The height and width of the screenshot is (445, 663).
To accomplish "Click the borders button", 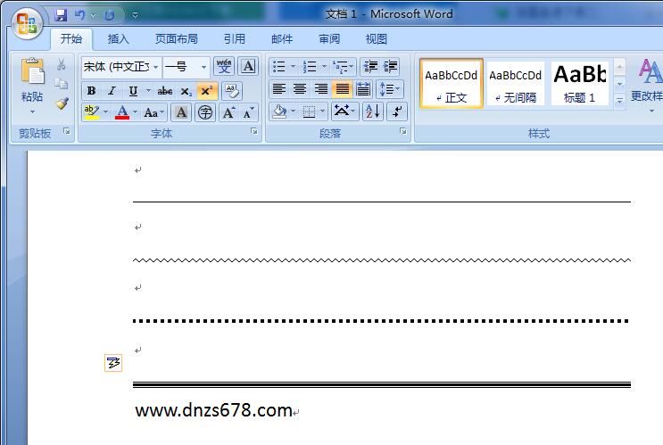I will [309, 111].
